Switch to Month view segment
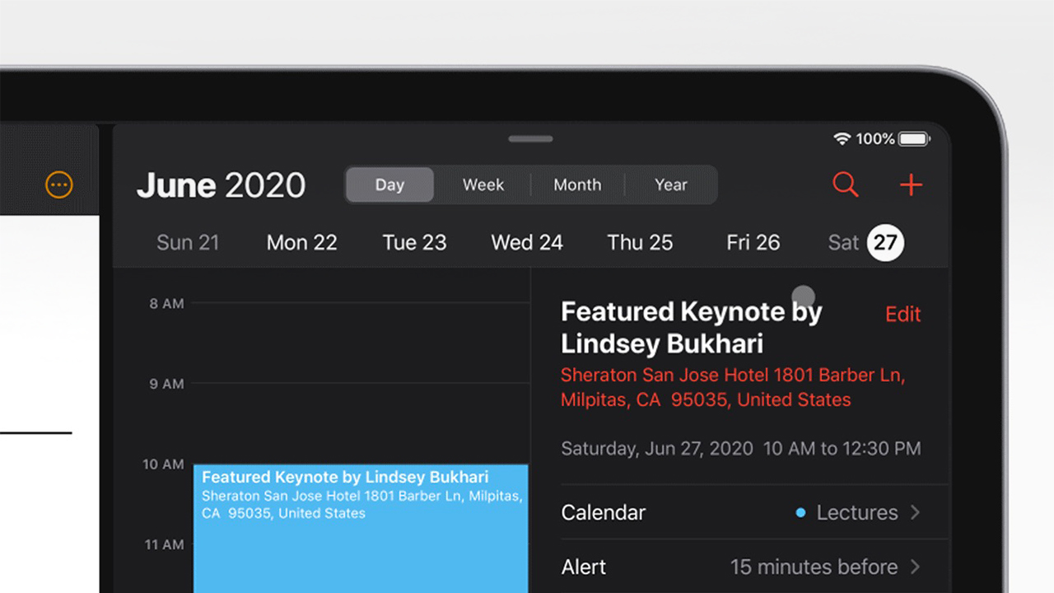The image size is (1054, 593). pos(577,184)
